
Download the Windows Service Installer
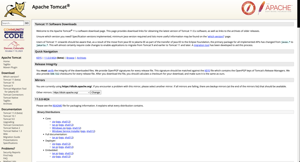pos(66,131)
